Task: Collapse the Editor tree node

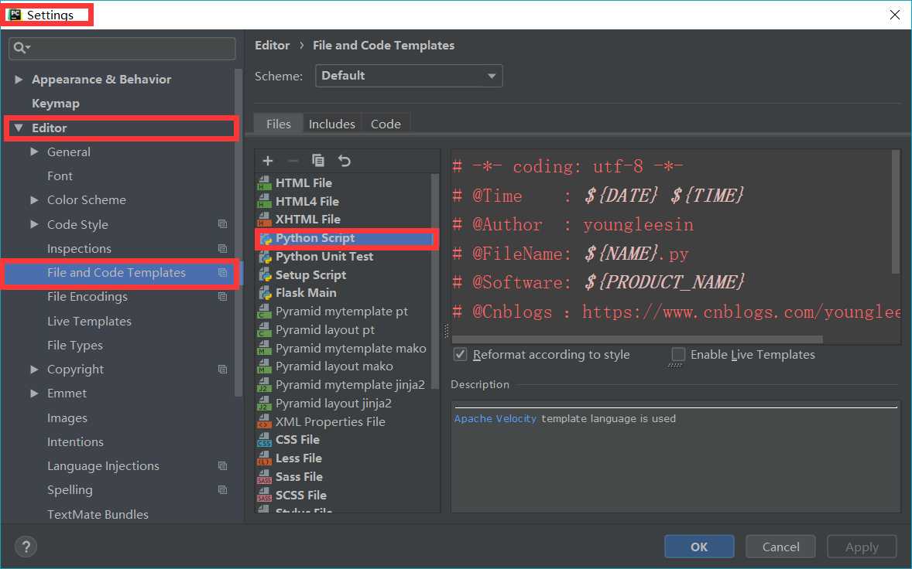Action: pyautogui.click(x=19, y=128)
